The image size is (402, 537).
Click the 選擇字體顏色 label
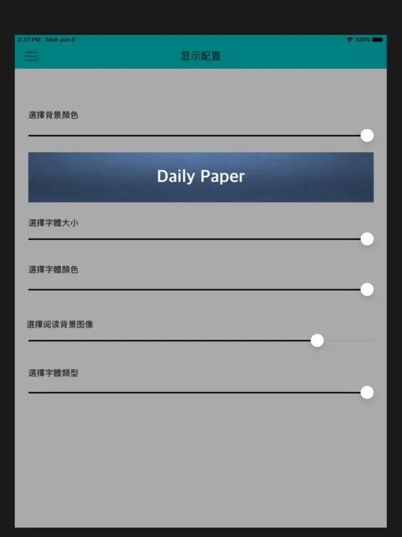click(53, 270)
